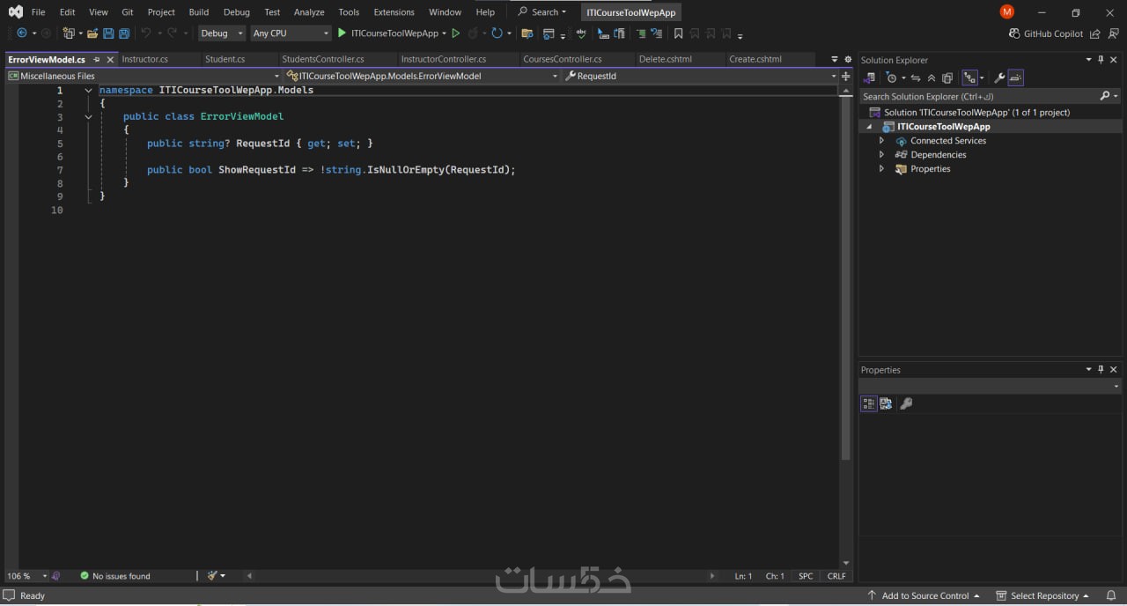Open the Miscellaneous Files project dropdown
The width and height of the screenshot is (1127, 606).
pos(144,76)
